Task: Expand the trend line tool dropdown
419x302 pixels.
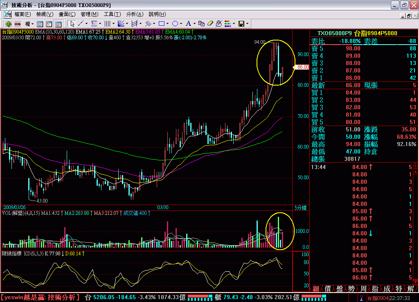Action: 86,24
